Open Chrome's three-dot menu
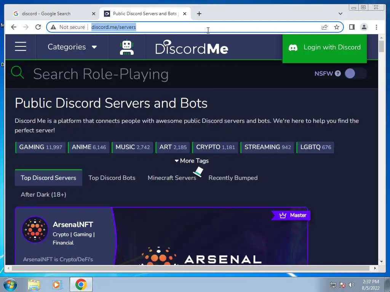Viewport: 390px width, 292px height. coord(376,27)
